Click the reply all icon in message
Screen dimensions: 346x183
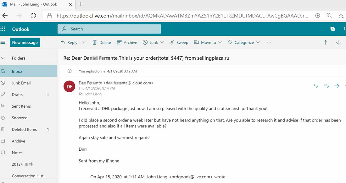tap(326, 86)
